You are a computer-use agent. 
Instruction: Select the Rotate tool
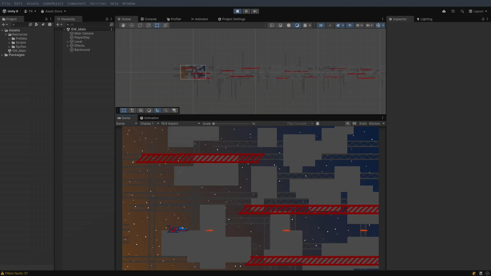click(140, 25)
